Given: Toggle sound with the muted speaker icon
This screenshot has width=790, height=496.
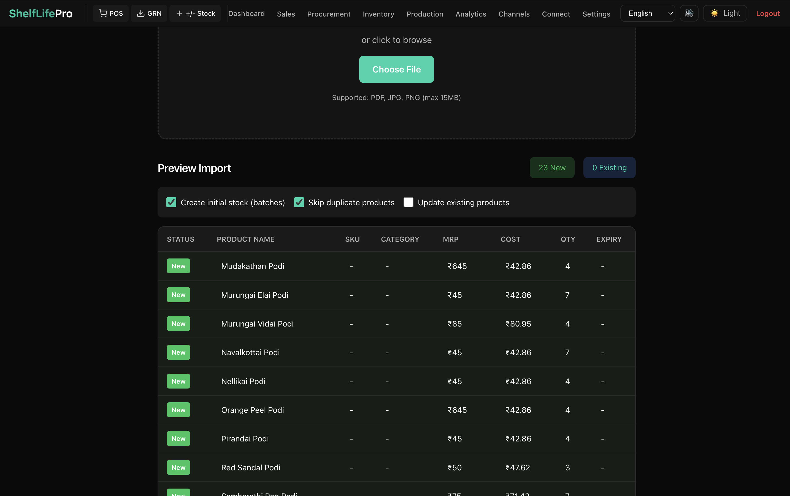Looking at the screenshot, I should click(689, 13).
